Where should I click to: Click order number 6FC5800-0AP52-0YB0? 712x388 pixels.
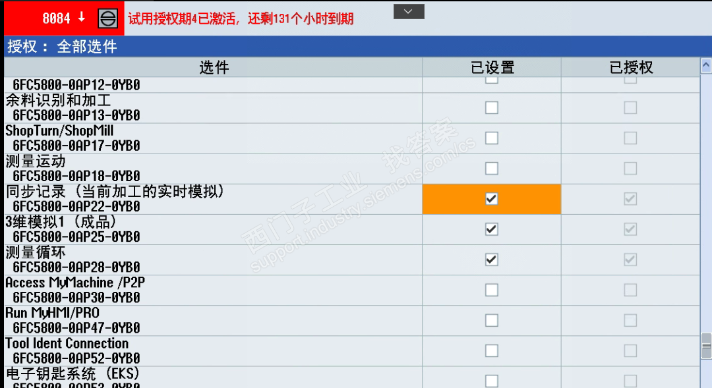76,358
